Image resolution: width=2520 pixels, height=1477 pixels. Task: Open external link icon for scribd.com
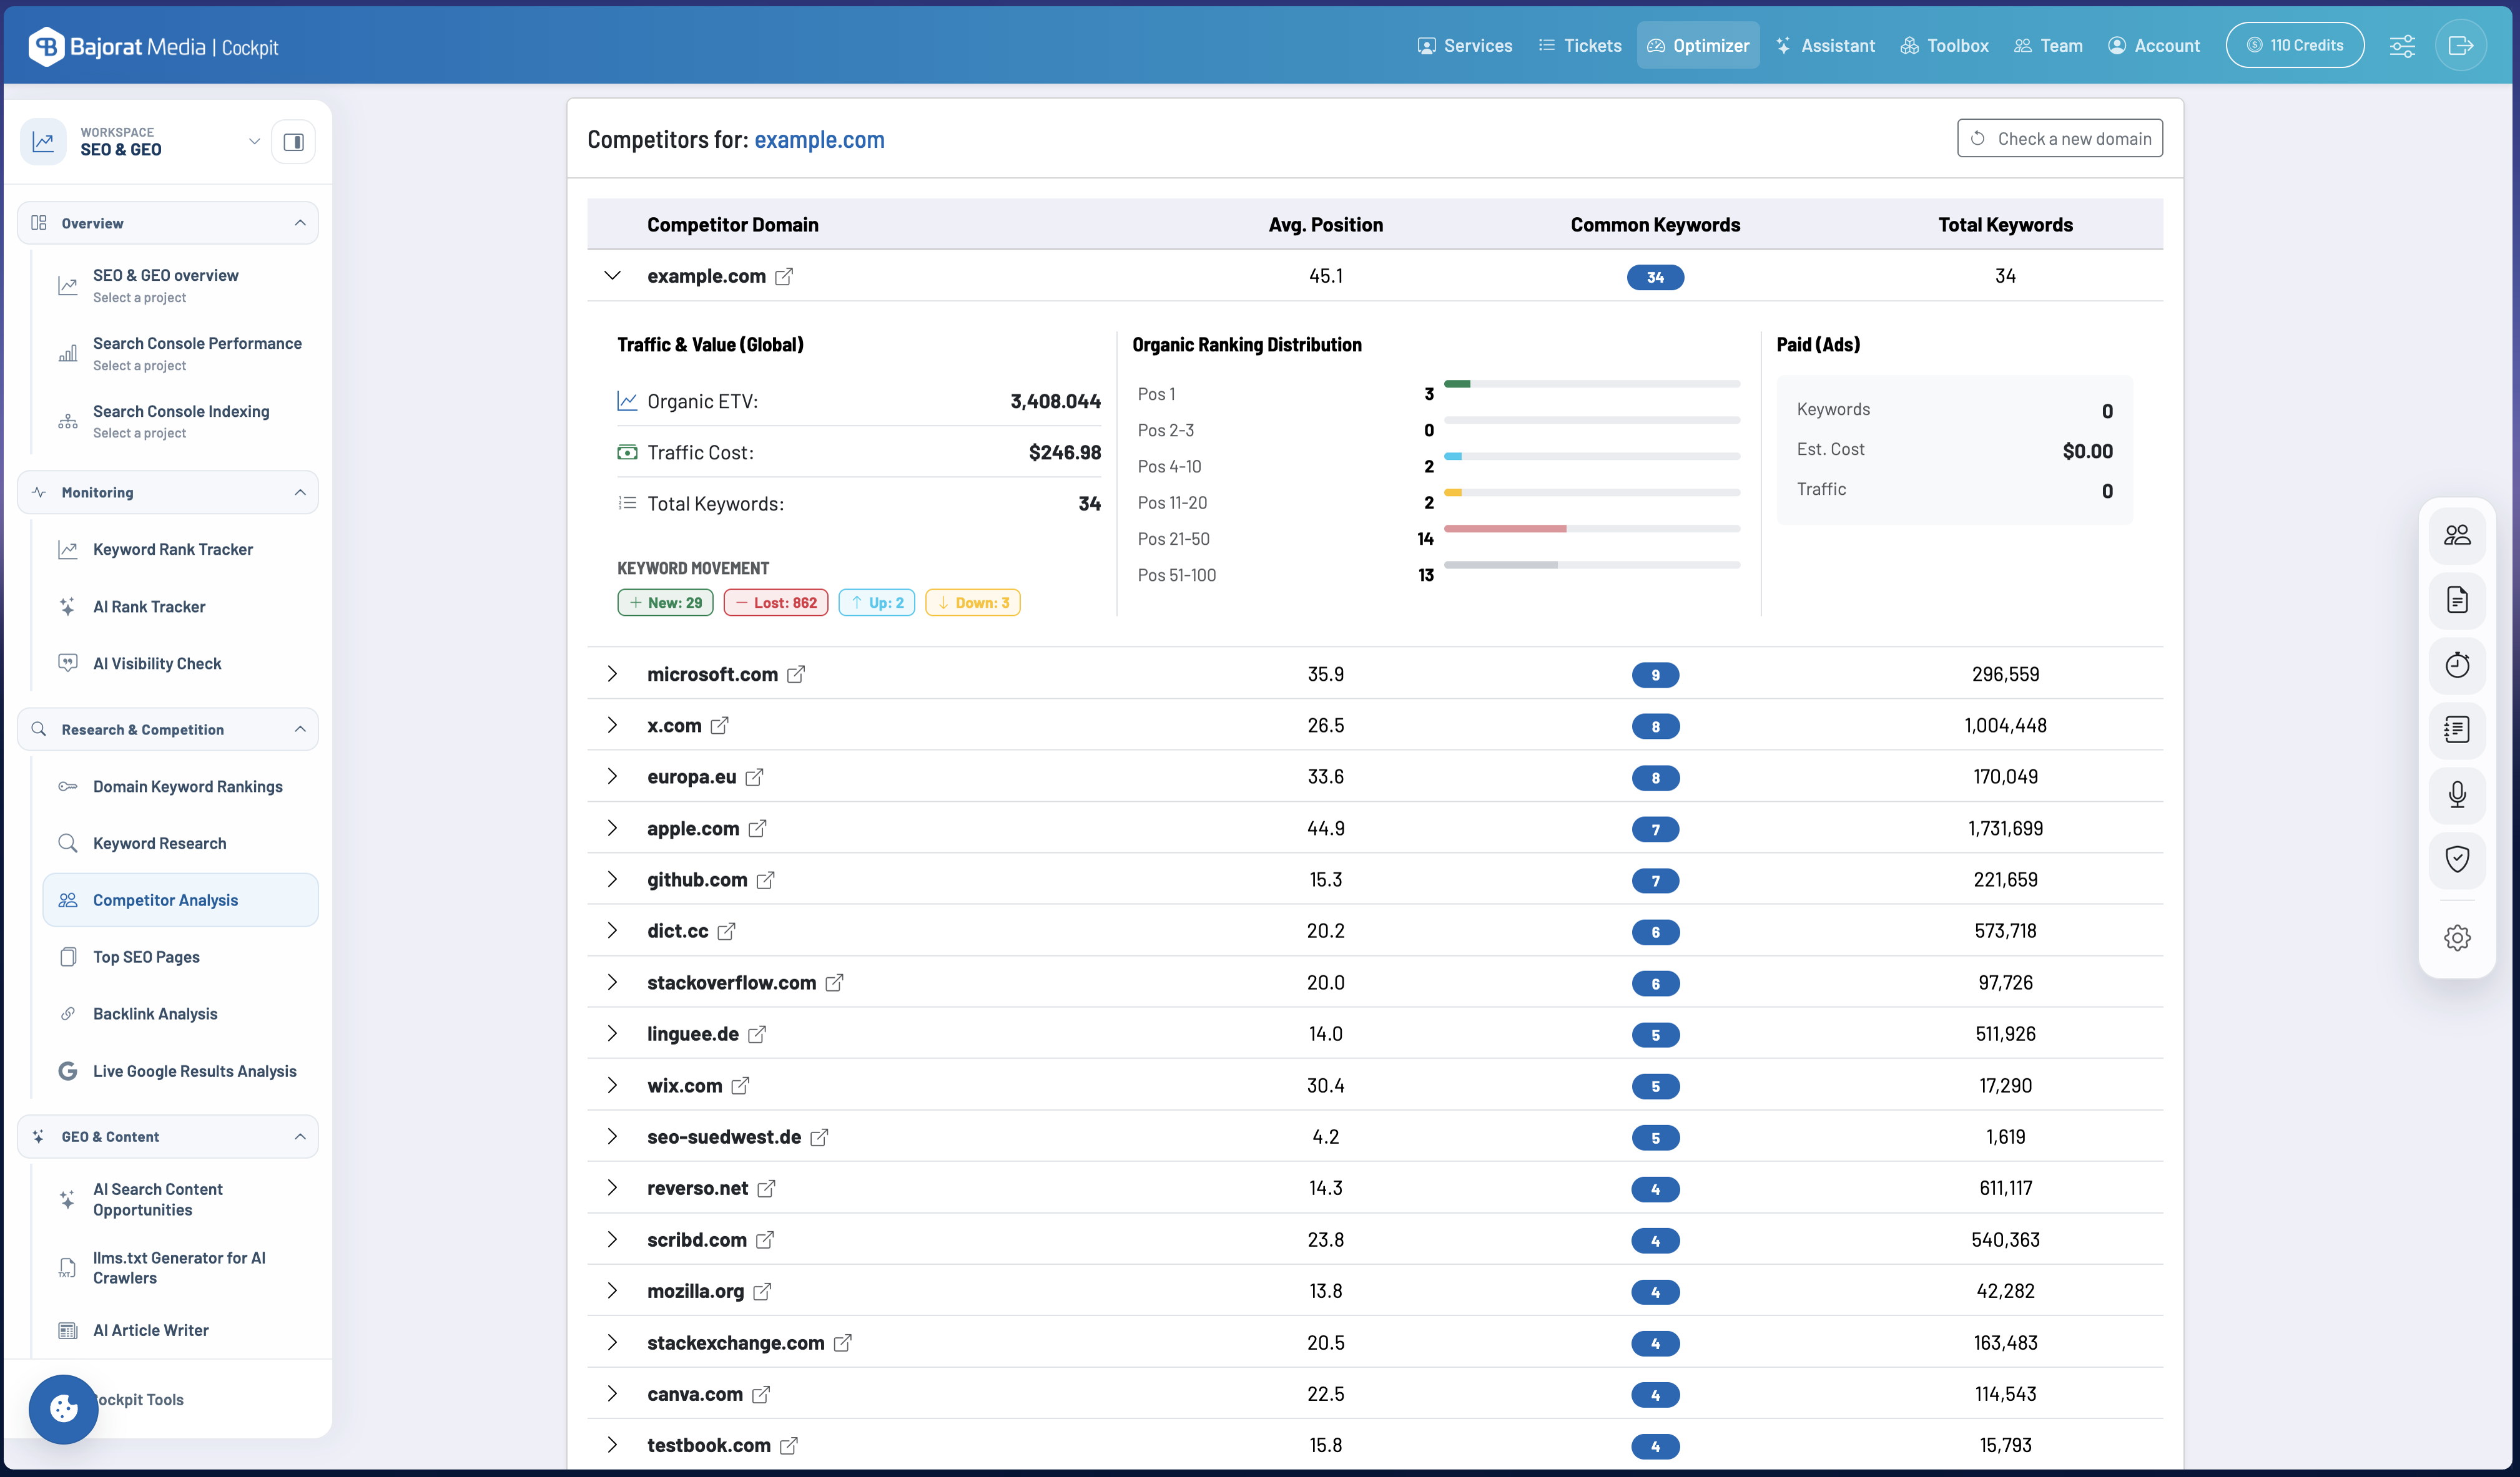765,1240
